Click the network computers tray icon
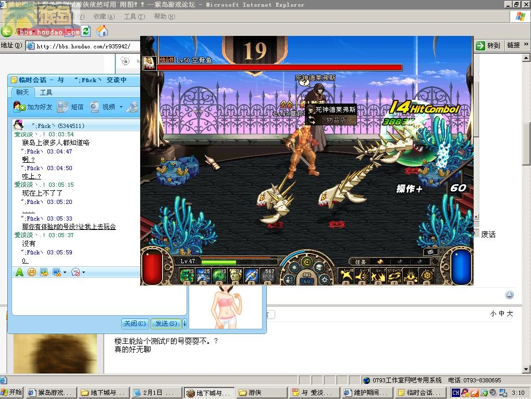The width and height of the screenshot is (531, 399). tap(503, 393)
